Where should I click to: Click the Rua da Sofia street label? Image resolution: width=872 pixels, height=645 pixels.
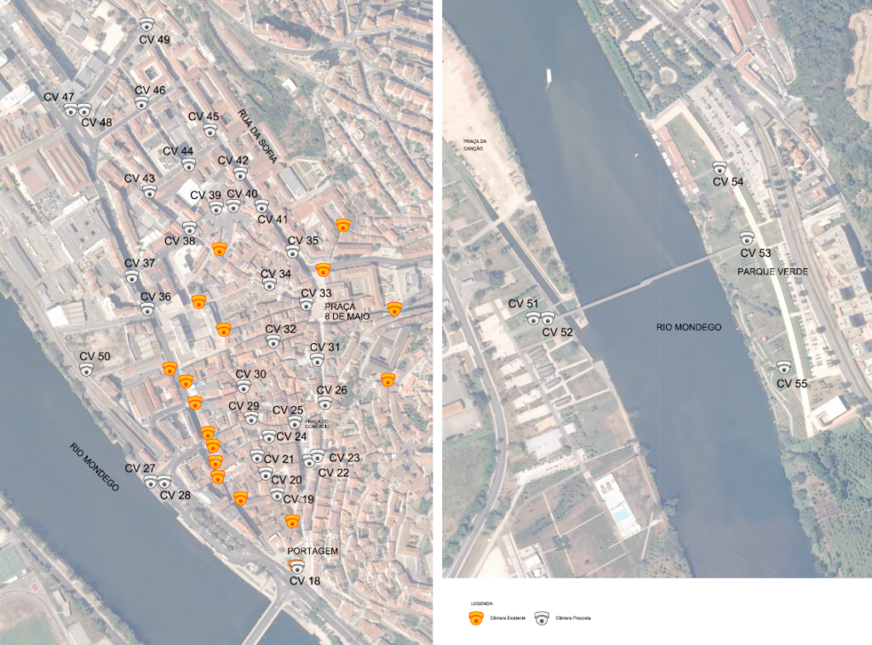click(257, 136)
